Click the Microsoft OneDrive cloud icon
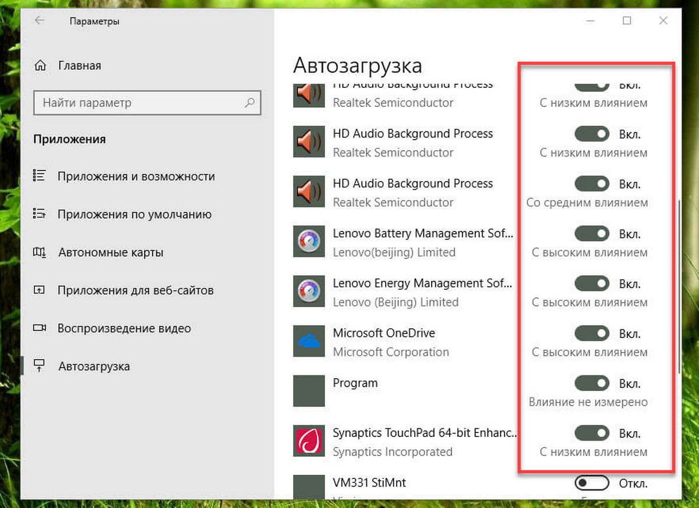 [x=309, y=342]
